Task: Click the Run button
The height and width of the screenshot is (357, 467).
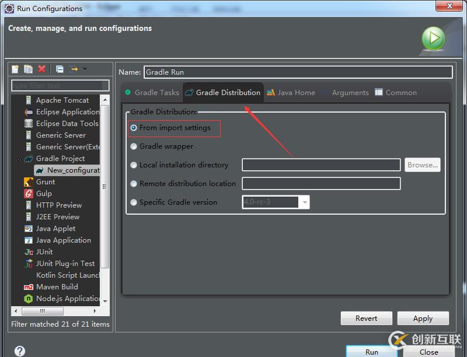Action: point(372,352)
